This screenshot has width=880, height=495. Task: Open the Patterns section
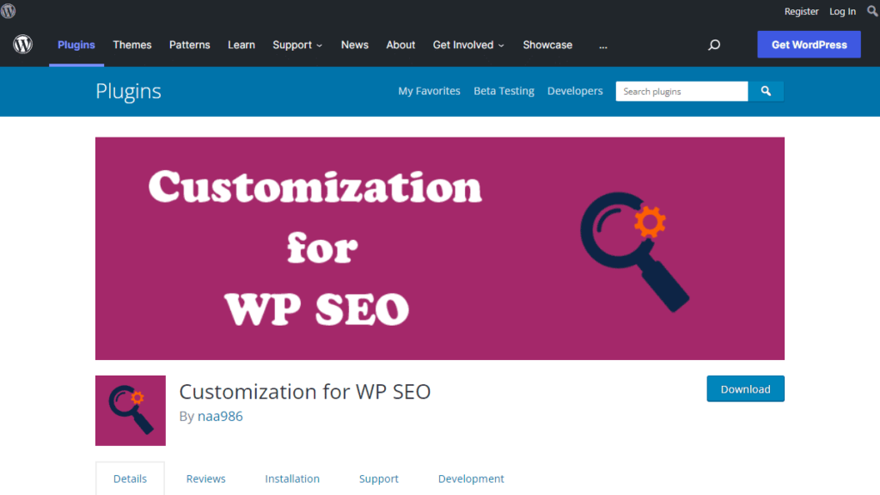click(190, 45)
